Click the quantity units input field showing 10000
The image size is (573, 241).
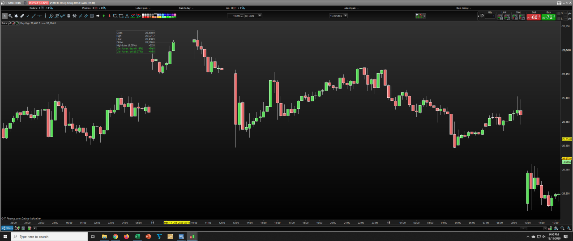click(234, 16)
